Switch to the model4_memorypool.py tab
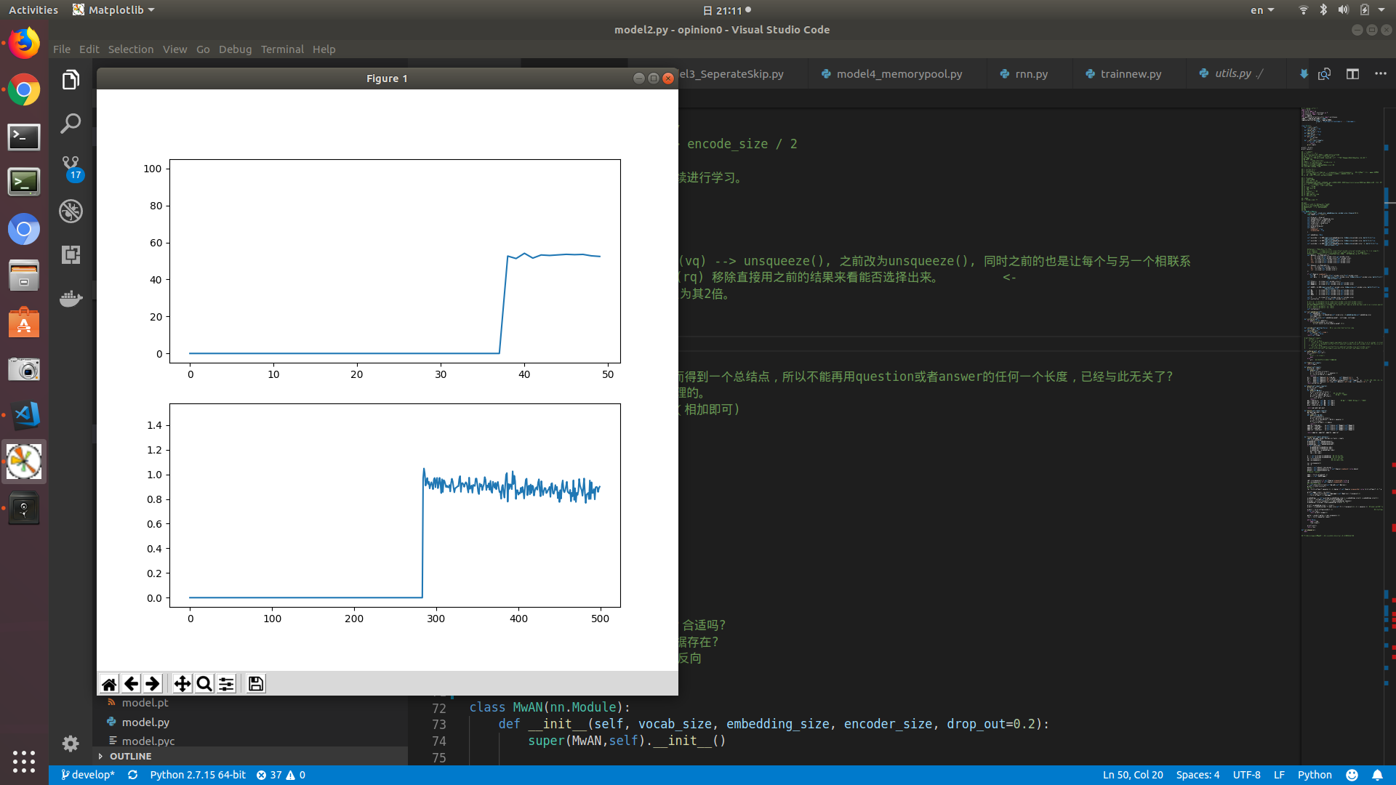Image resolution: width=1396 pixels, height=785 pixels. [899, 74]
